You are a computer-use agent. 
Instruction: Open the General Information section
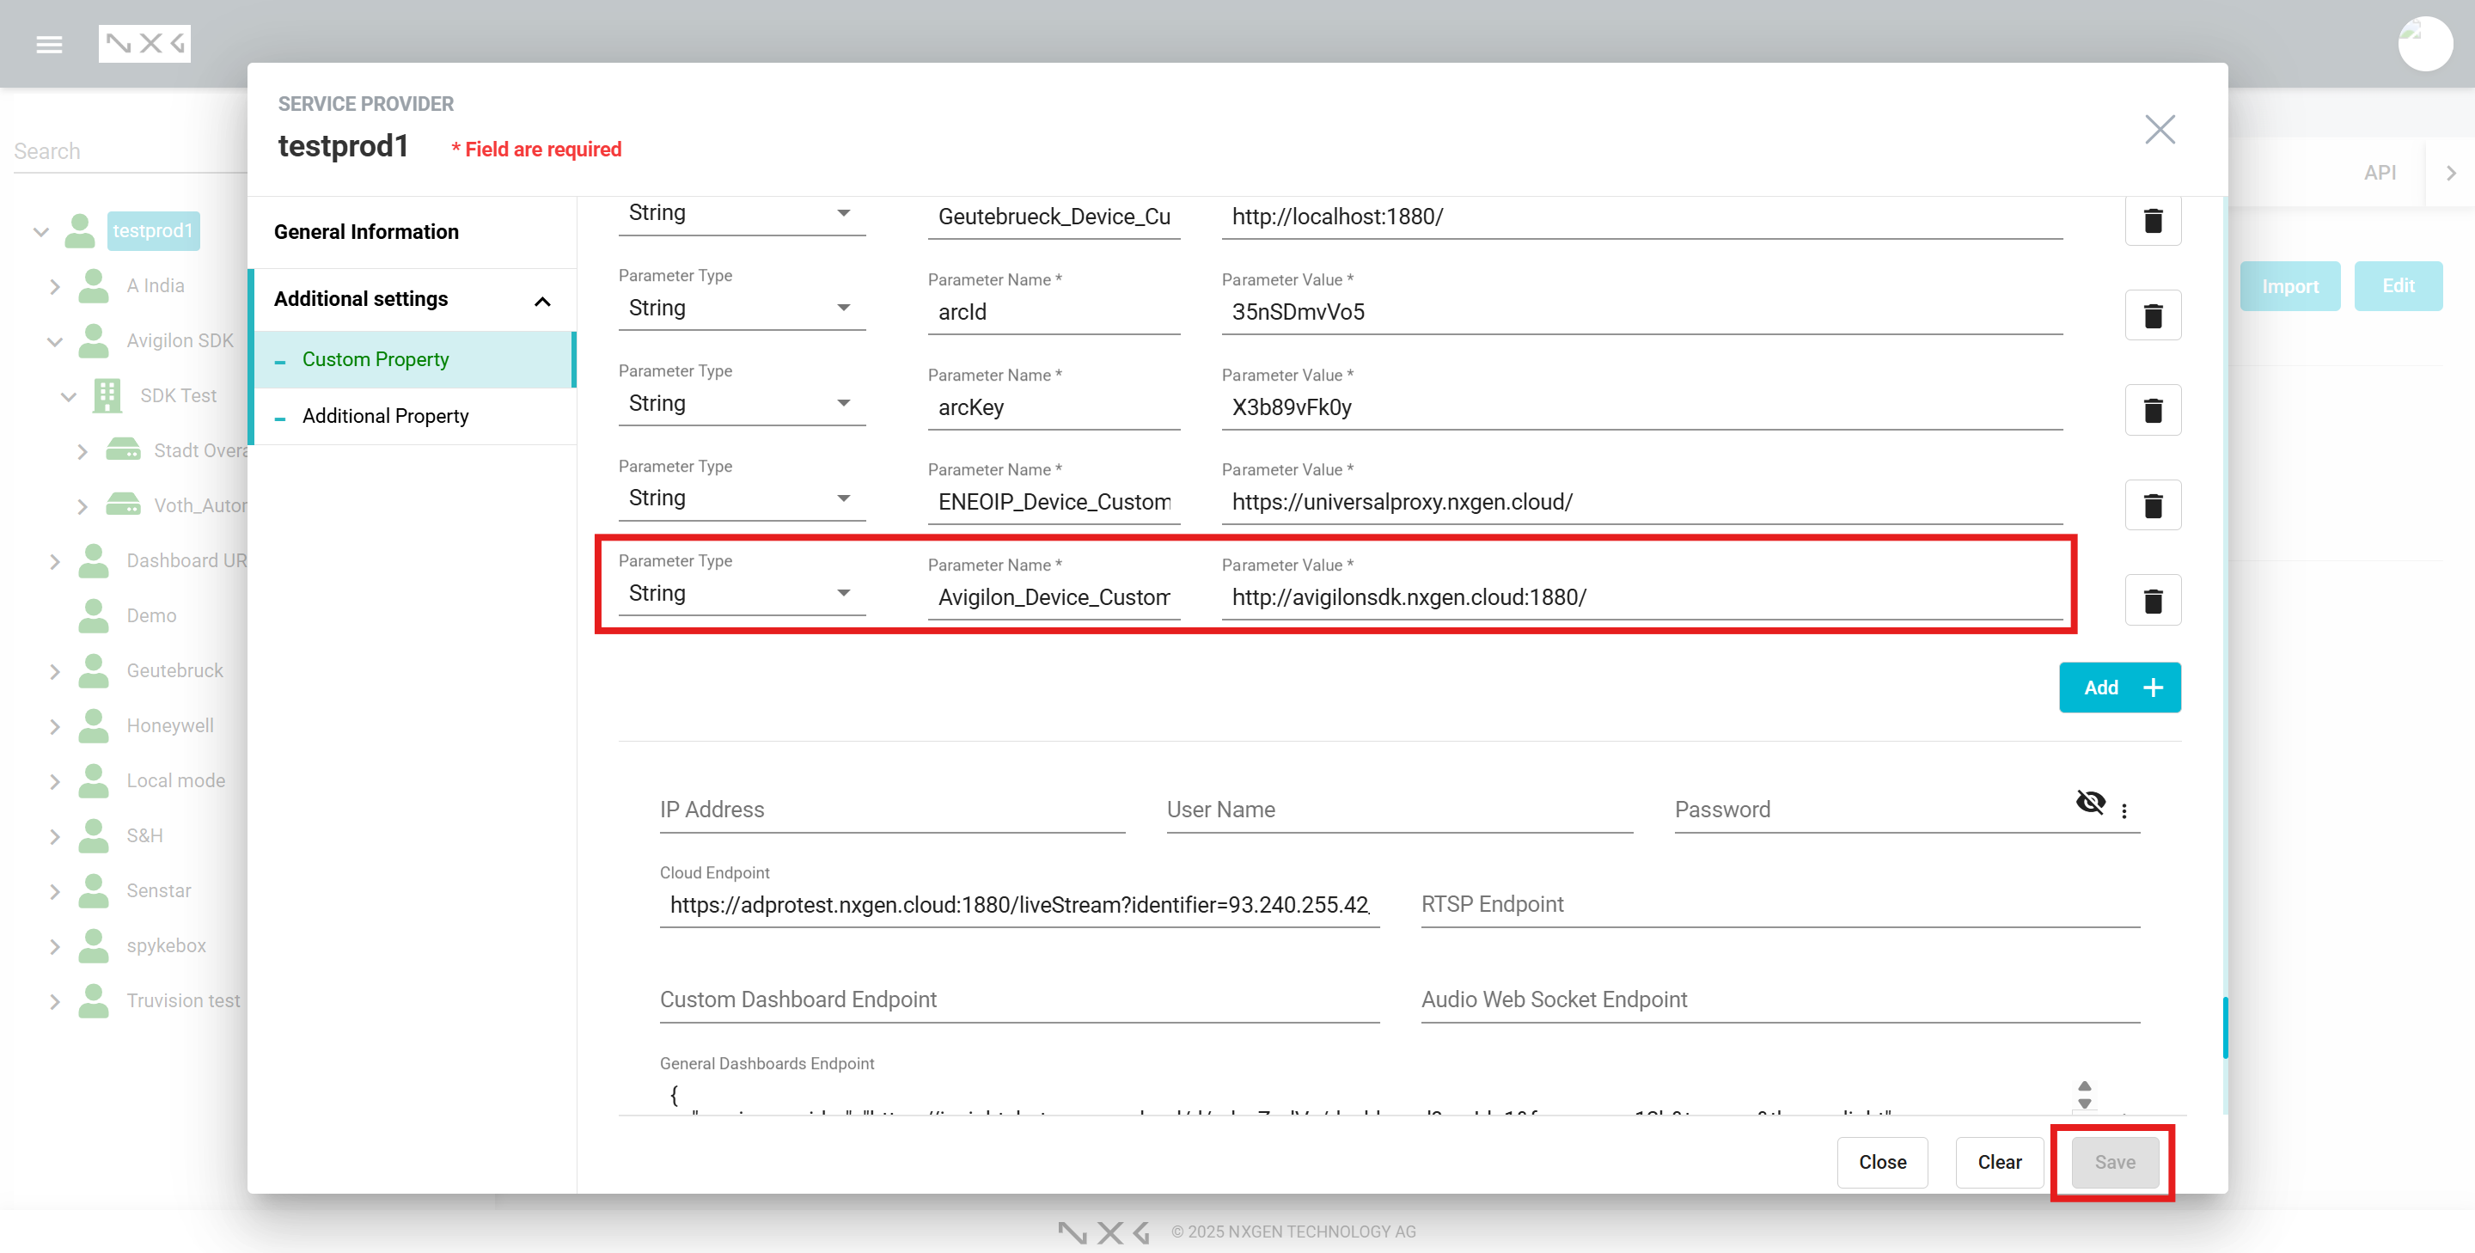[x=366, y=231]
